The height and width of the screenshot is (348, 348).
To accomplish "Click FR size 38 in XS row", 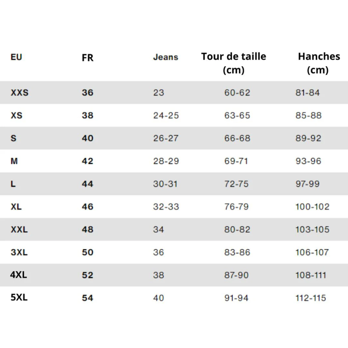I will (x=87, y=115).
